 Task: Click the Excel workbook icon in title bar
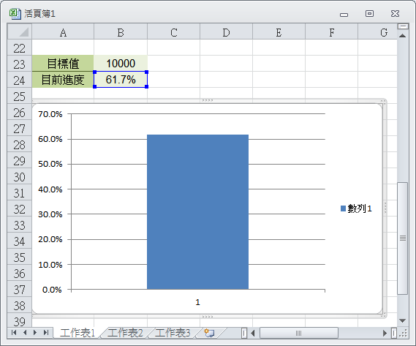coord(15,14)
